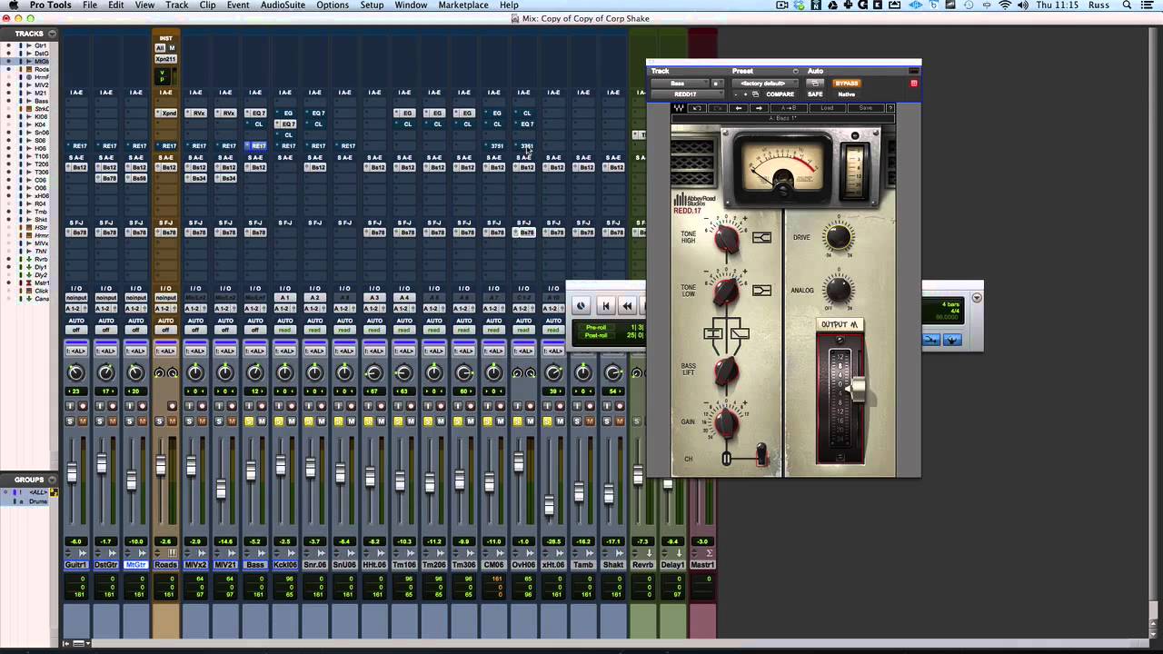Open the Groups list menu button
This screenshot has width=1163, height=654.
click(52, 480)
